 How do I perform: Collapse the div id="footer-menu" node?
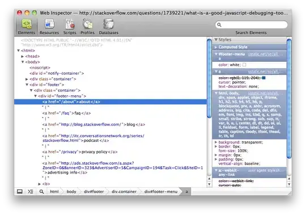click(36, 96)
